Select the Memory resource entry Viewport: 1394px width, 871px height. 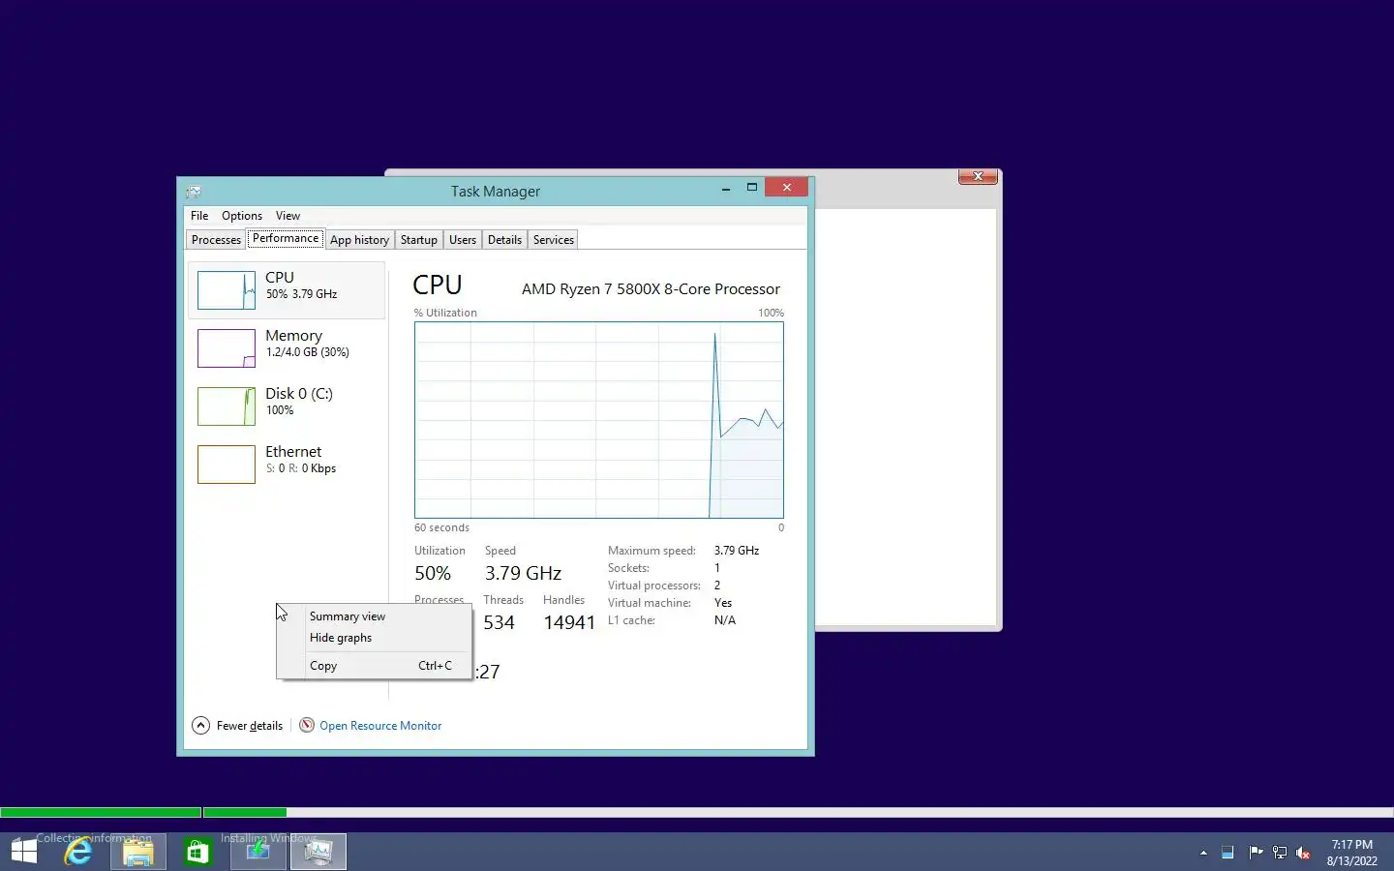(x=287, y=348)
